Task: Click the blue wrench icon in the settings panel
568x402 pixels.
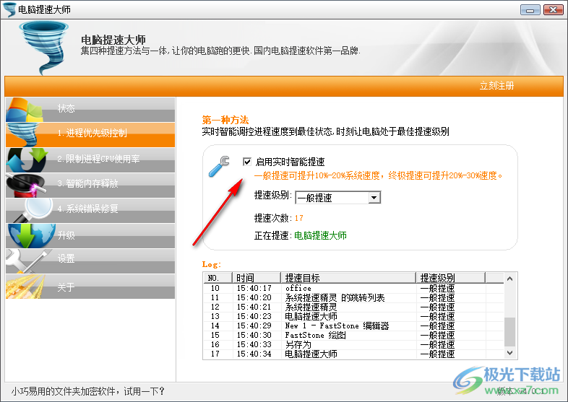Action: click(x=219, y=166)
